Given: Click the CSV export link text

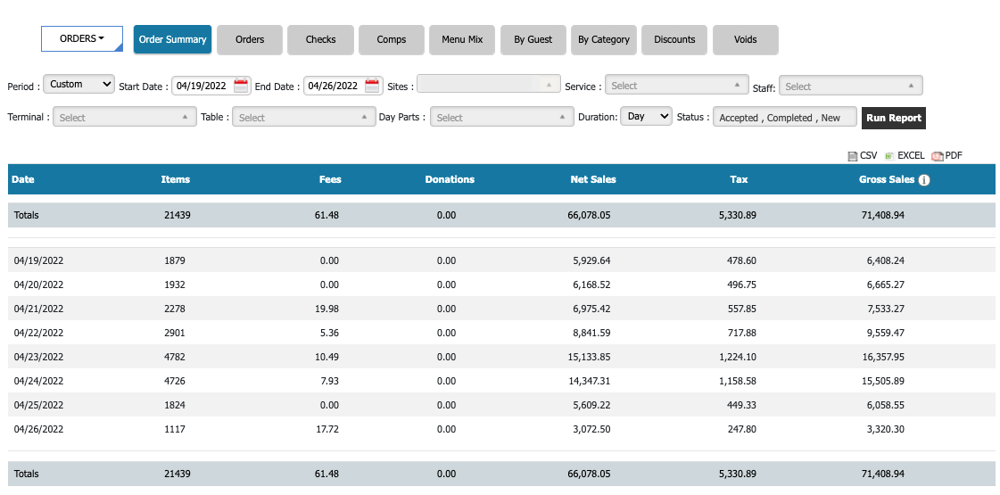Looking at the screenshot, I should [868, 156].
